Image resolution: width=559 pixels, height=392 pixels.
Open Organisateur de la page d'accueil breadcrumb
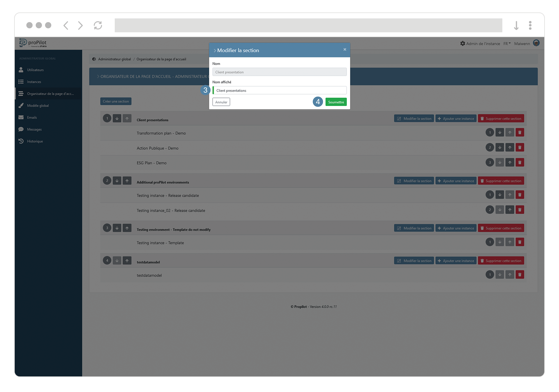[161, 59]
